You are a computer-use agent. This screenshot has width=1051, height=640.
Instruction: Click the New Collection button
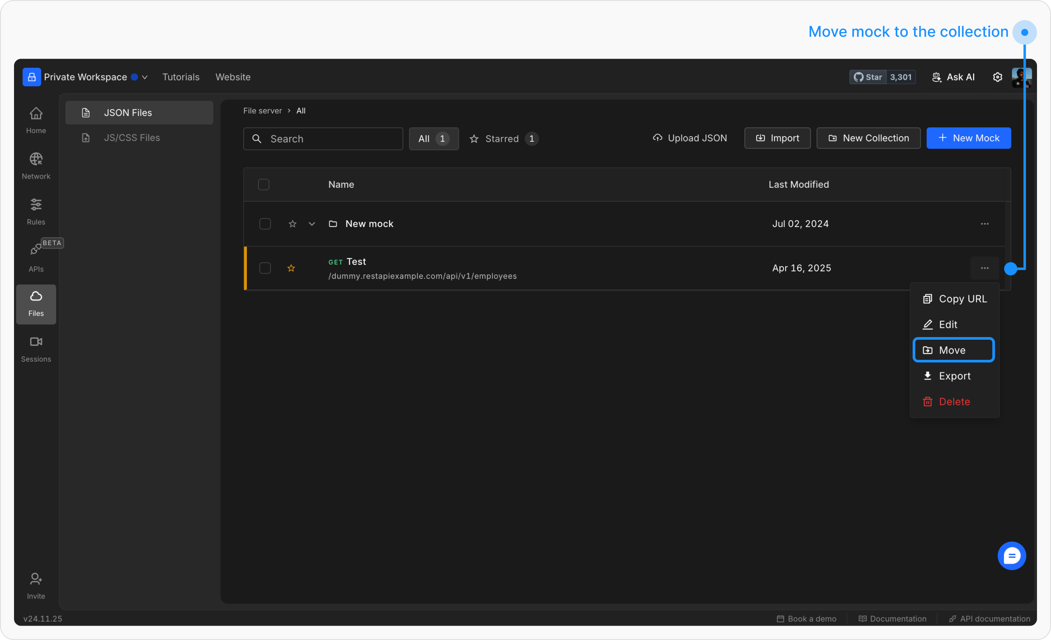point(868,138)
